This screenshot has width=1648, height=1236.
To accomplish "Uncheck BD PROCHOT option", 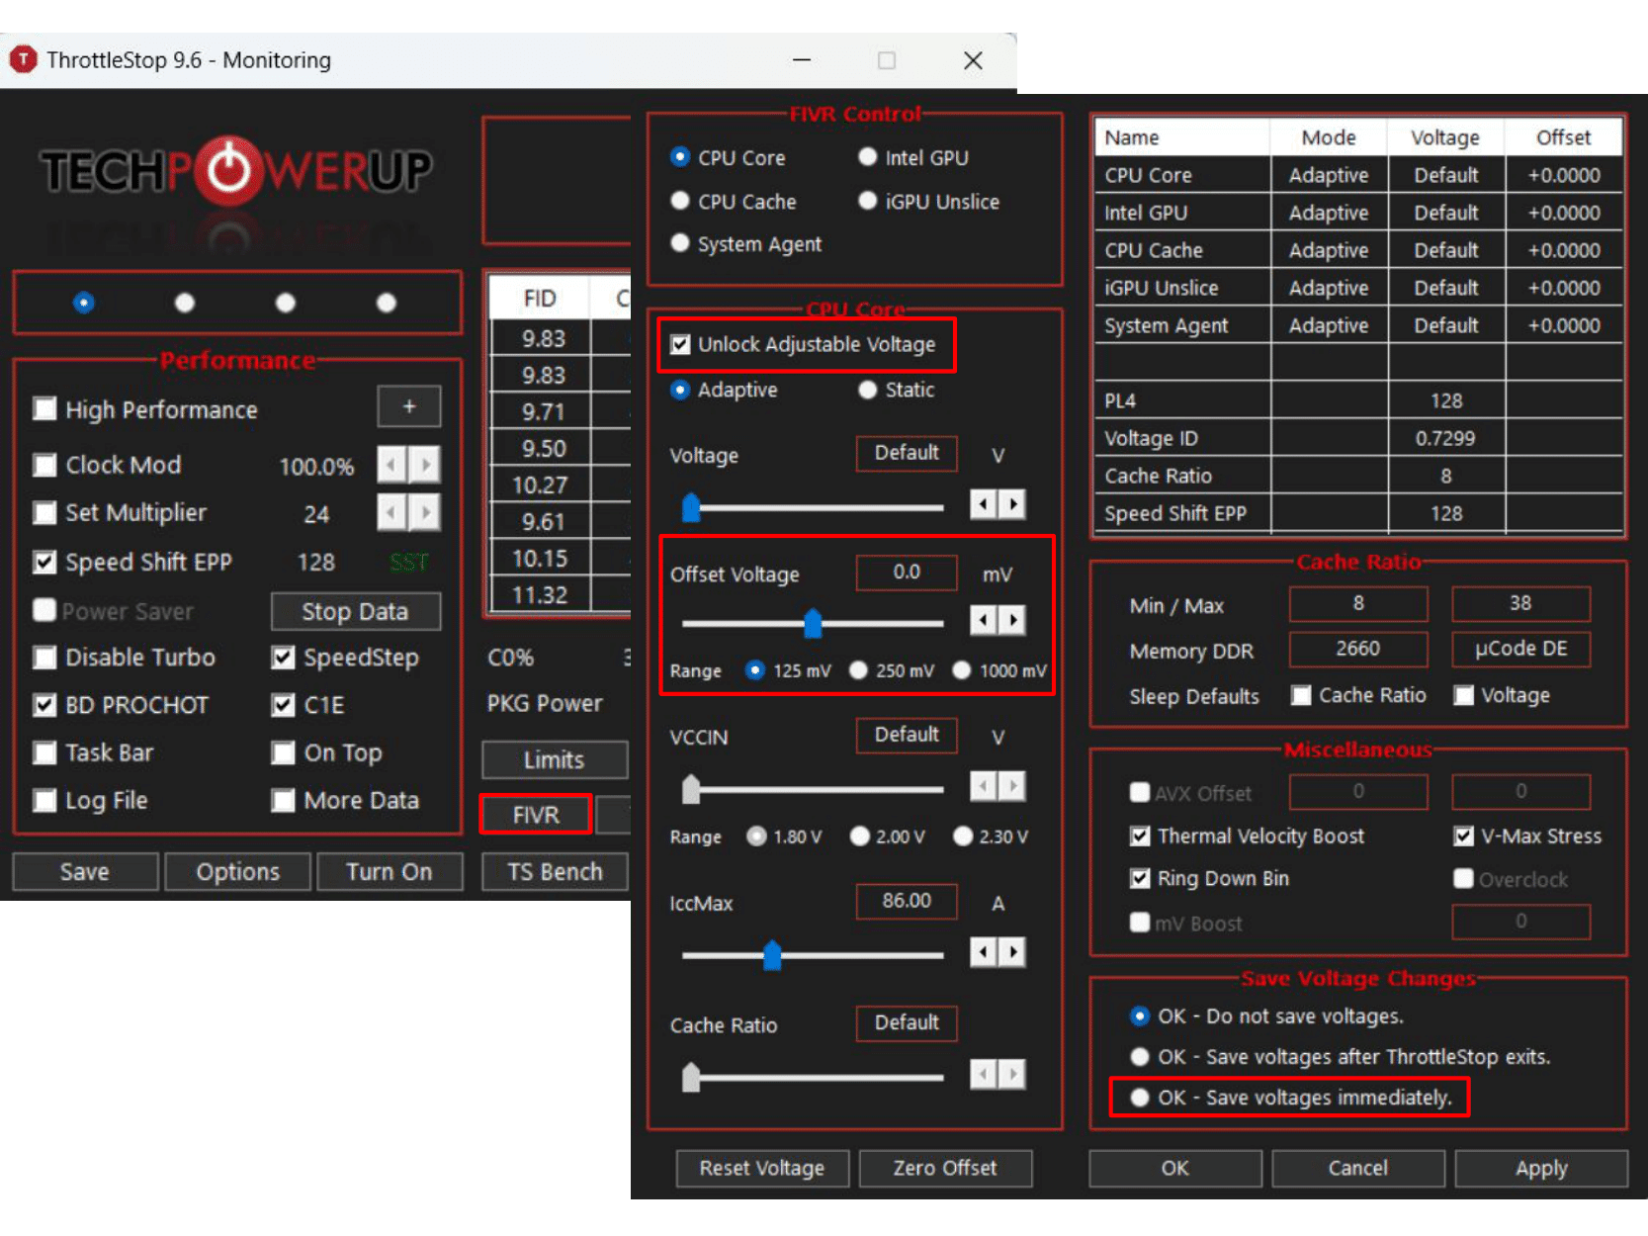I will (x=44, y=705).
